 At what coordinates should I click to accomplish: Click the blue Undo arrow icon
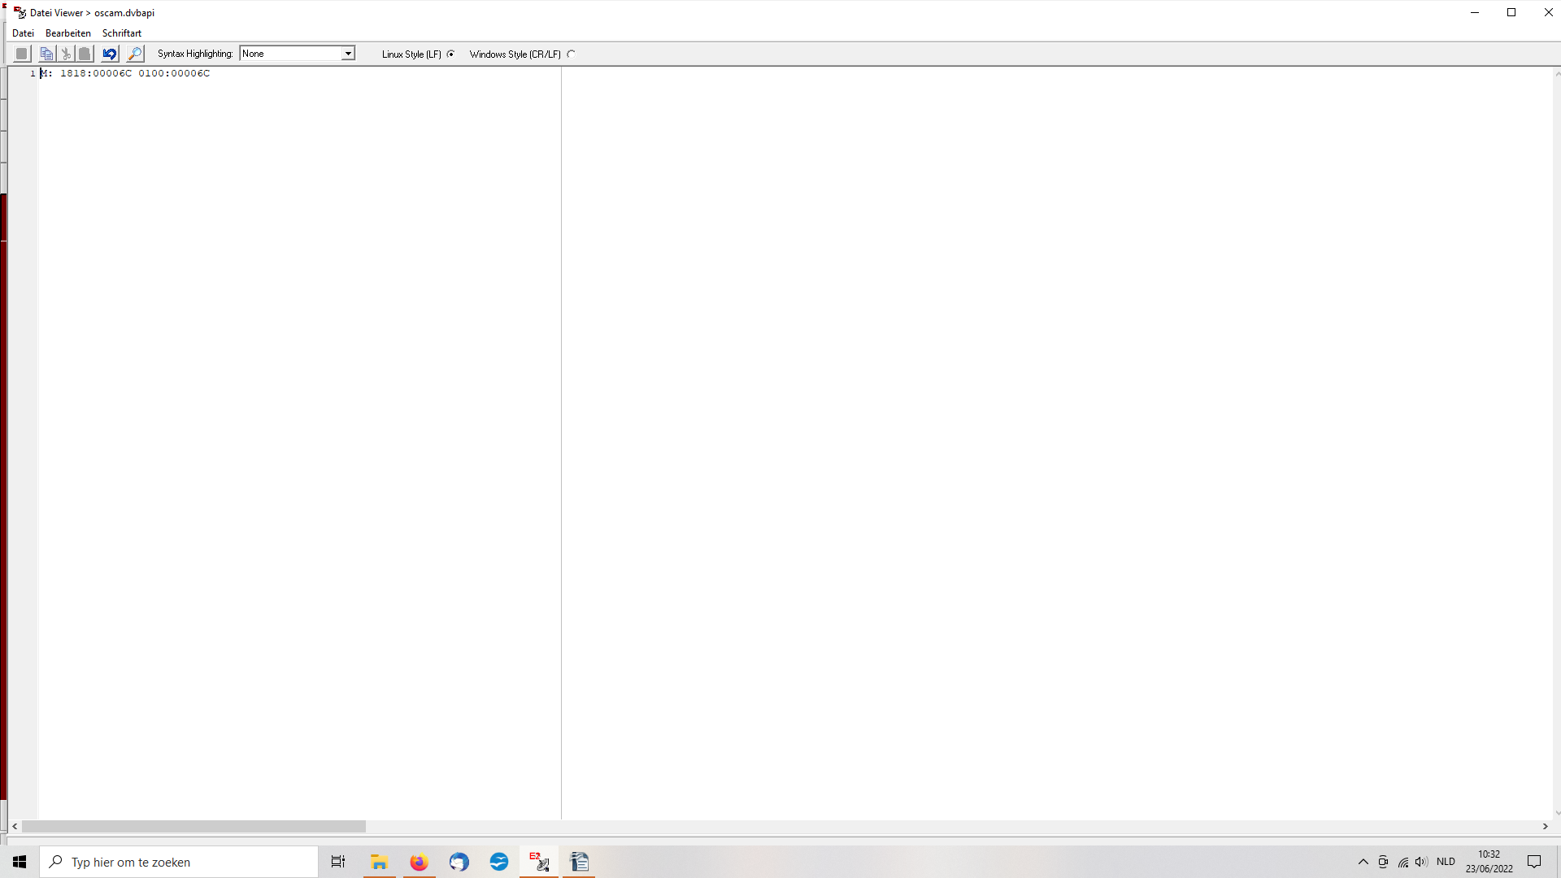pos(110,54)
